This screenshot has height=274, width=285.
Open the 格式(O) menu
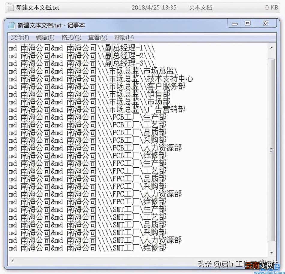(x=71, y=37)
